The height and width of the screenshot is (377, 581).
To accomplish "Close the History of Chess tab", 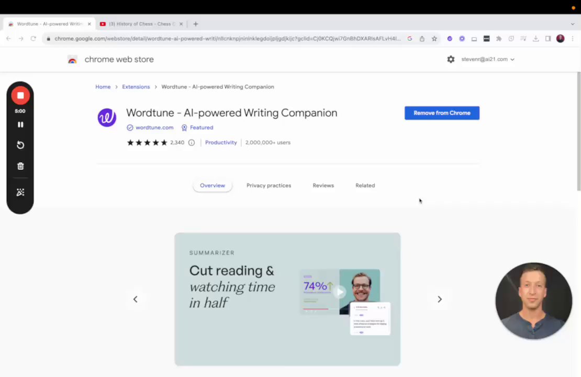I will pyautogui.click(x=181, y=24).
